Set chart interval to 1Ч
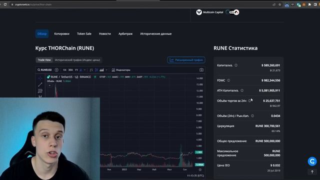The height and width of the screenshot is (180, 320). (76, 70)
